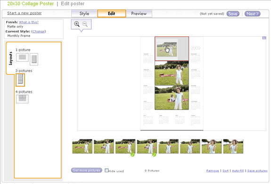Switch to the Preview tab

[x=139, y=14]
